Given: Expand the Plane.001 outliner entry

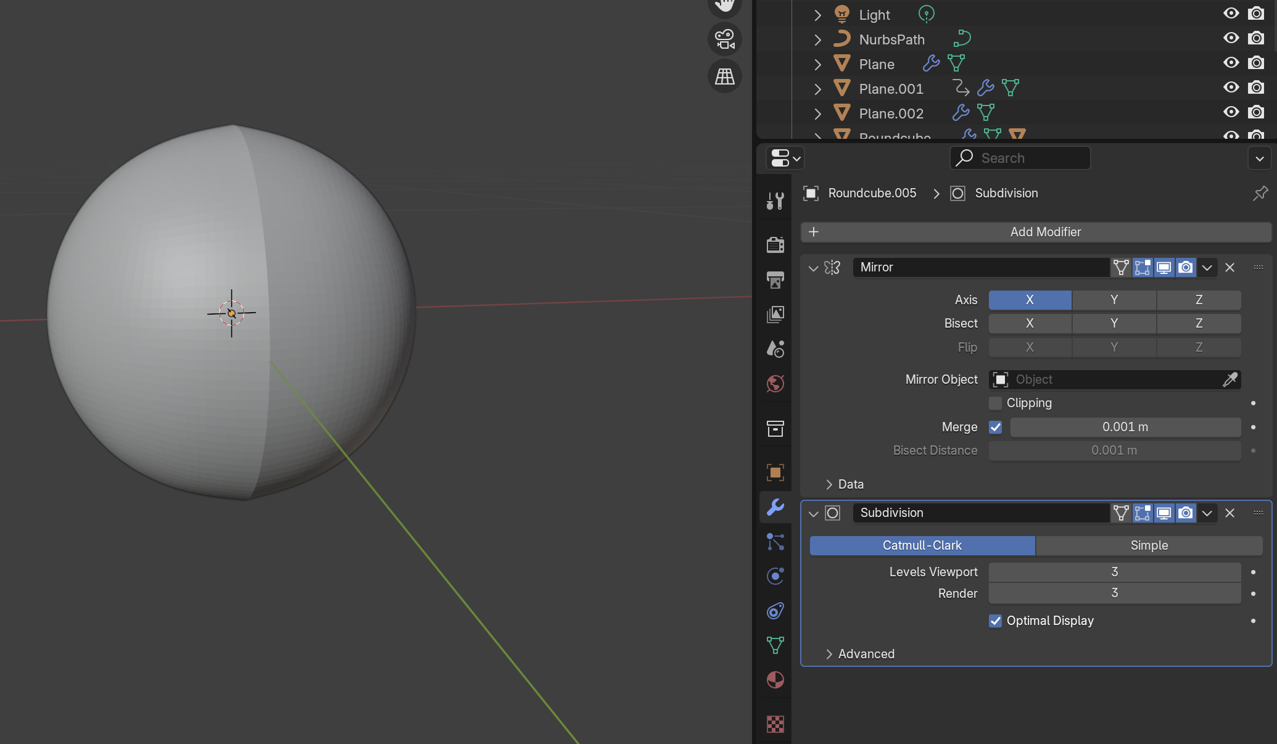Looking at the screenshot, I should (817, 89).
